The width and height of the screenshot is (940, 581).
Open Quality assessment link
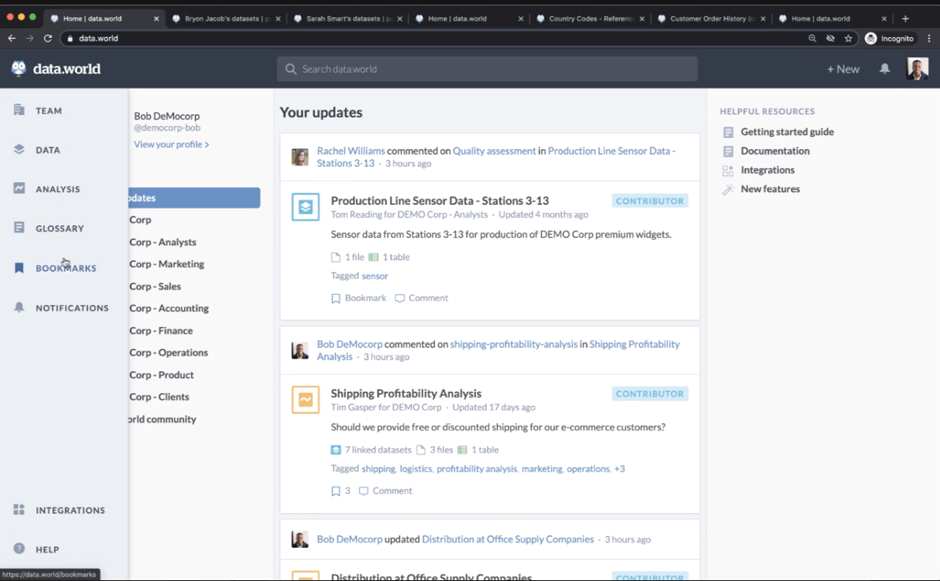[x=494, y=151]
